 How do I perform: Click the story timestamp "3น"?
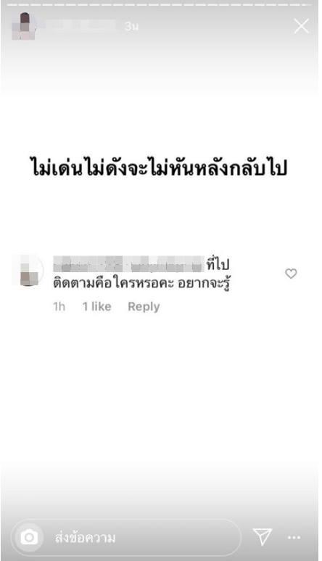[131, 26]
